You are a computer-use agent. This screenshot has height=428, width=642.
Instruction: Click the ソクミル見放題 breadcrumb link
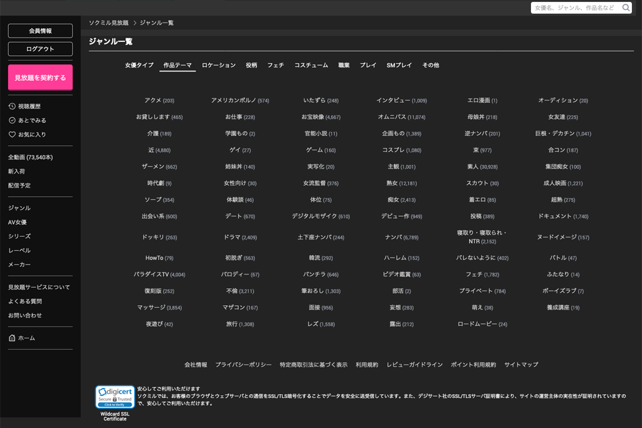(x=108, y=23)
